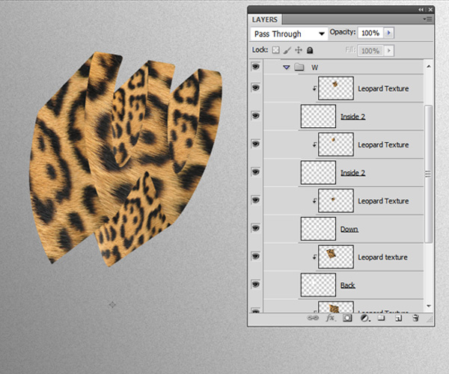Click the Fill 100% value field
The height and width of the screenshot is (374, 449).
[370, 51]
